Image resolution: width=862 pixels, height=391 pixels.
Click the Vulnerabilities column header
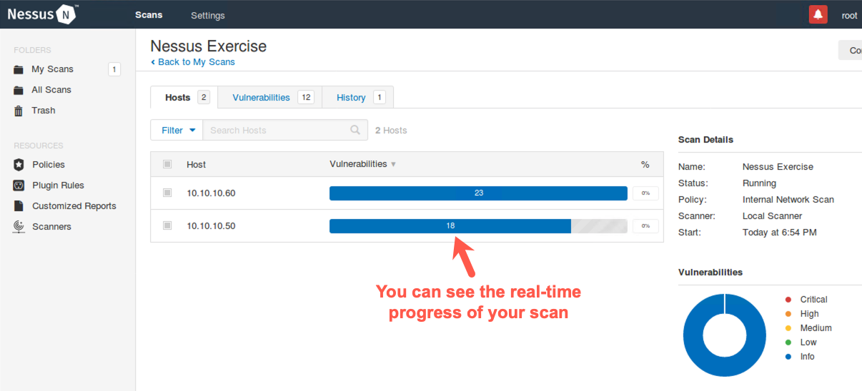click(358, 164)
